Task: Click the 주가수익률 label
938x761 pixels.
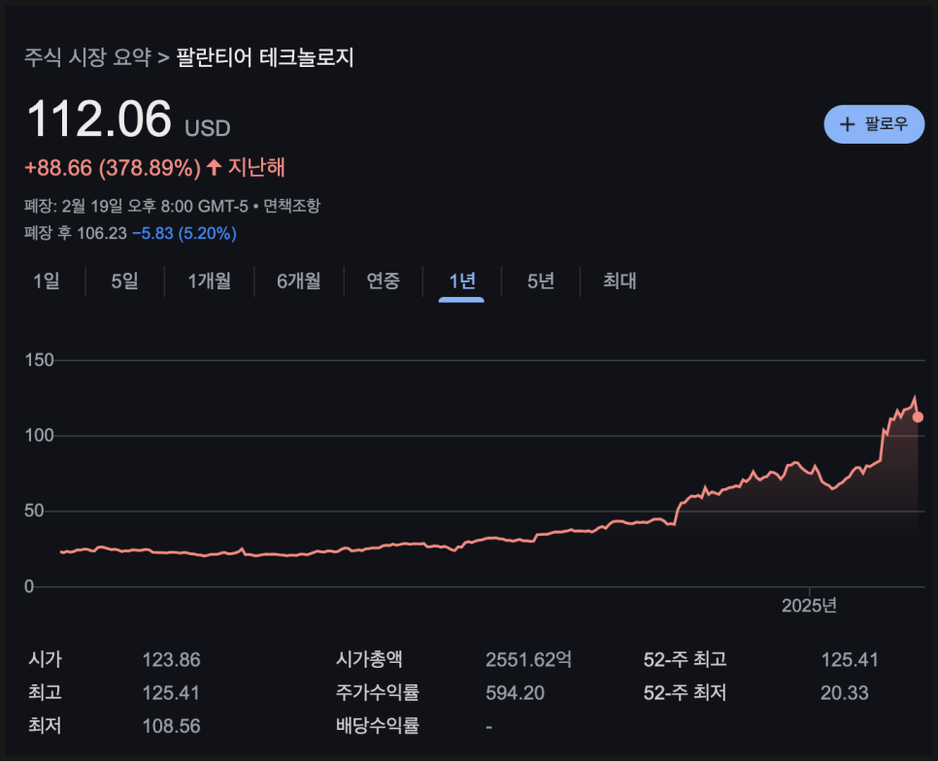Action: point(378,692)
